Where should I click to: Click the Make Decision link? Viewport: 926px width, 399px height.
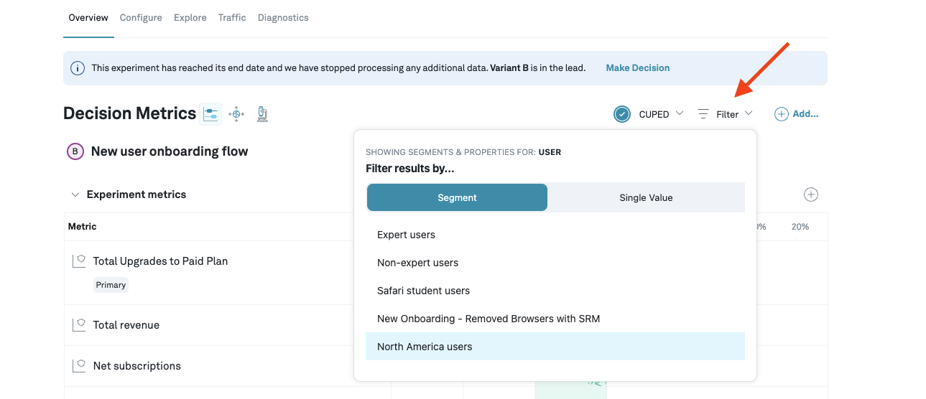637,67
